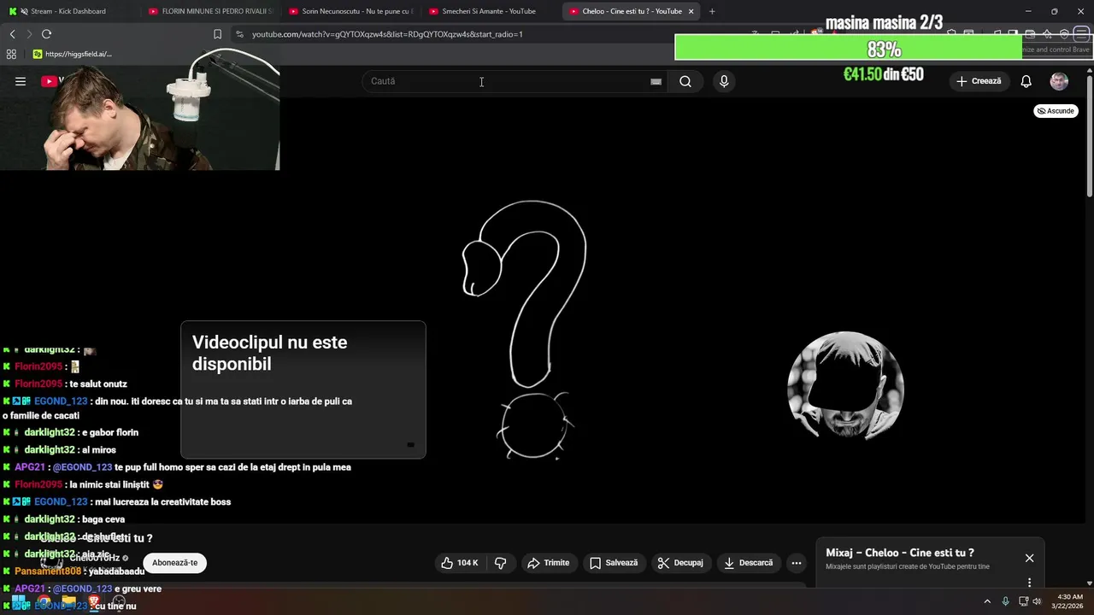Dislike the video with thumbs down
This screenshot has height=615, width=1094.
(501, 563)
